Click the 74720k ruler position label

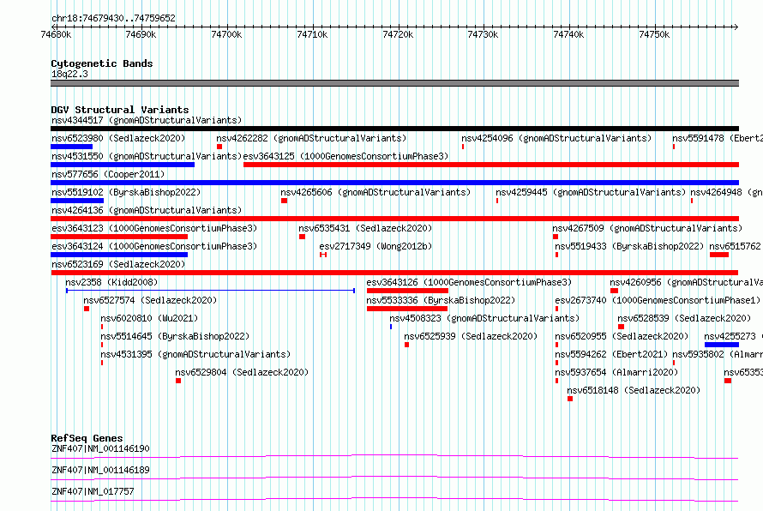point(398,34)
